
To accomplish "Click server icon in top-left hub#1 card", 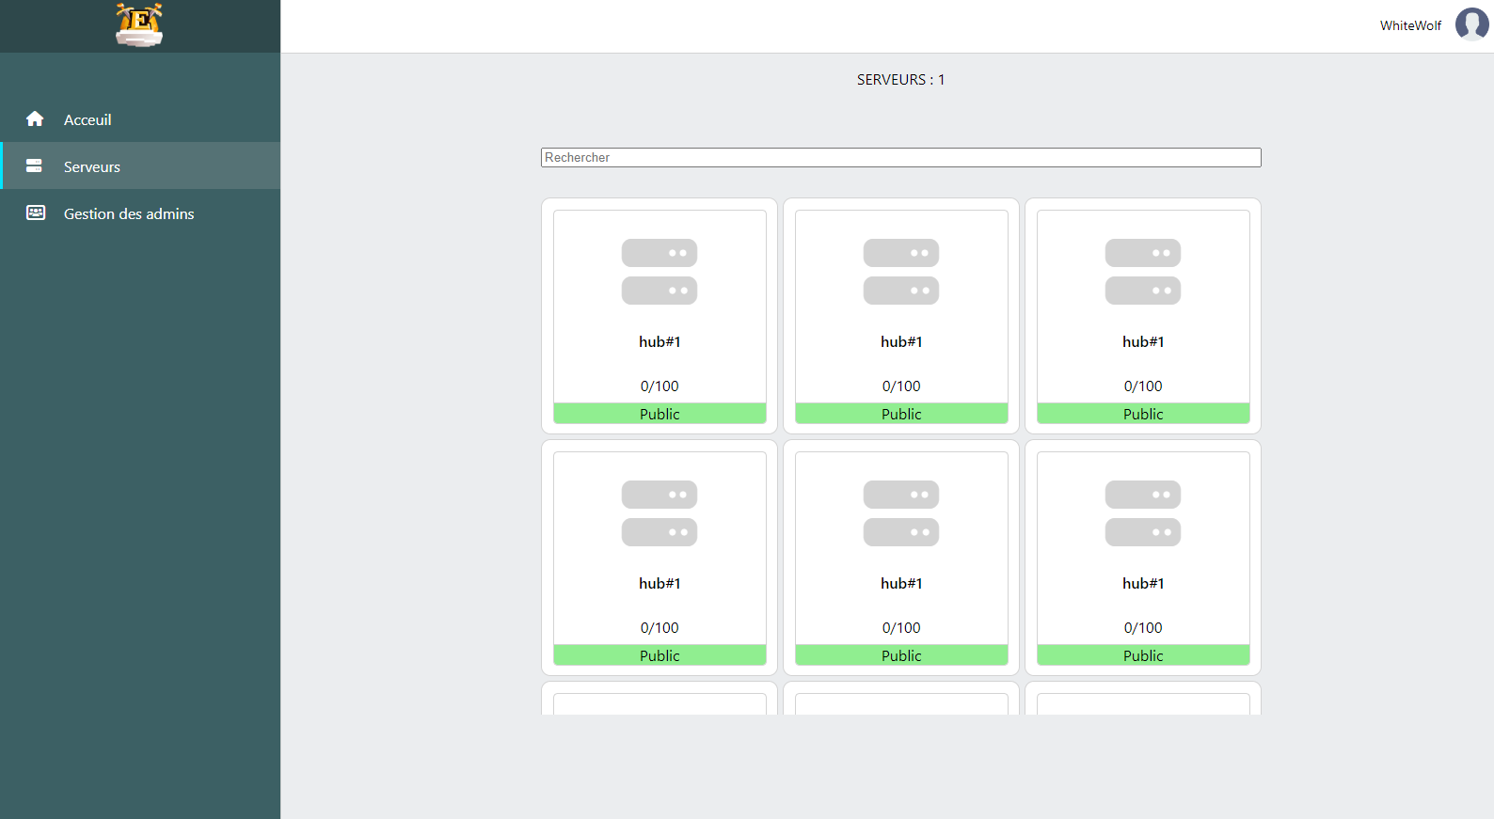I will coord(660,272).
